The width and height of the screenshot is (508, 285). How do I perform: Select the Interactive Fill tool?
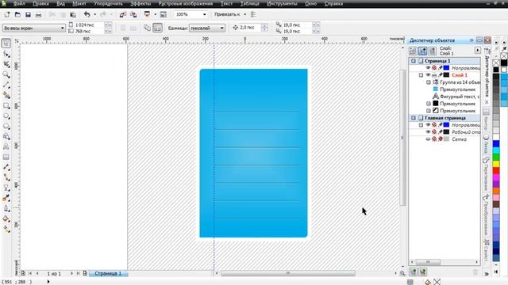pos(6,230)
